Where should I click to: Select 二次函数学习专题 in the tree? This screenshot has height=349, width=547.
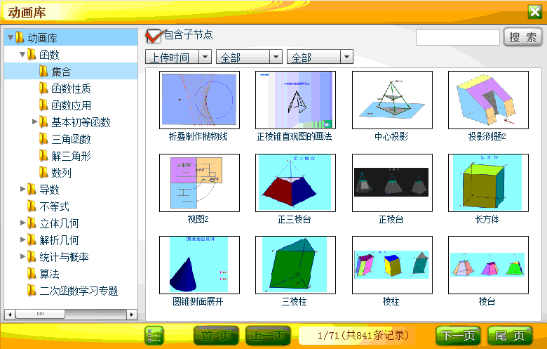click(79, 291)
